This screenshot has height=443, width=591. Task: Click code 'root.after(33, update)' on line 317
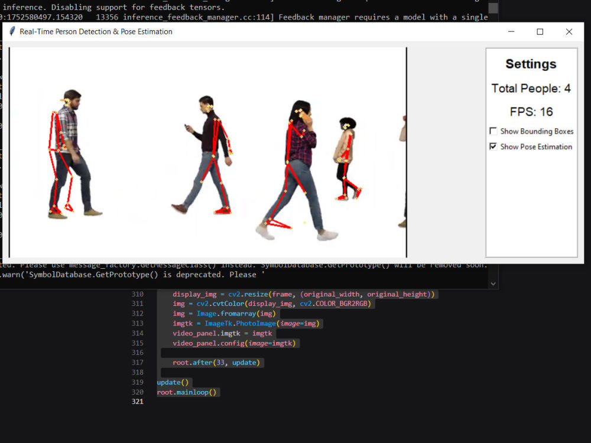point(216,363)
